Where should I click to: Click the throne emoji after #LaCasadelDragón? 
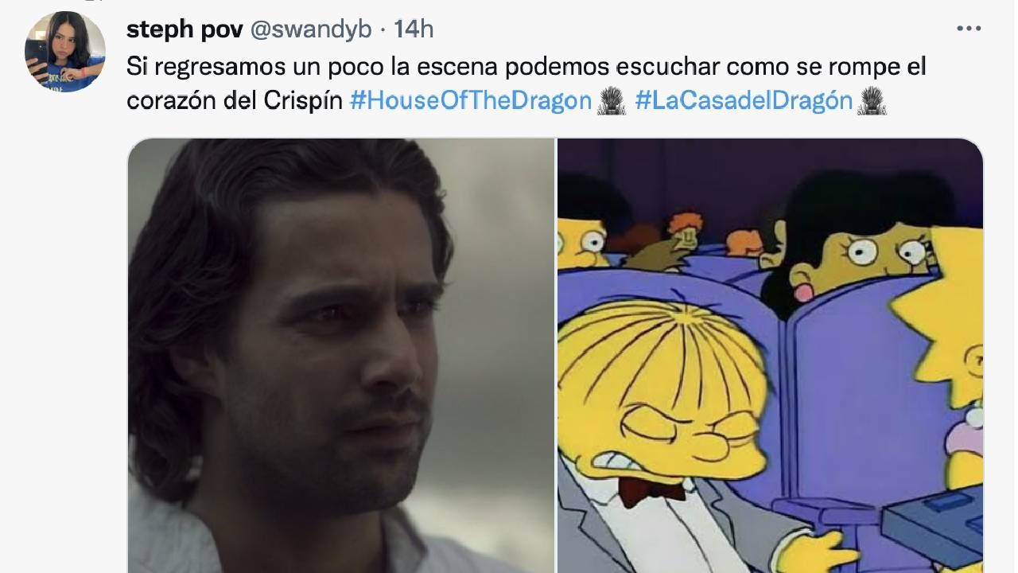pos(872,102)
